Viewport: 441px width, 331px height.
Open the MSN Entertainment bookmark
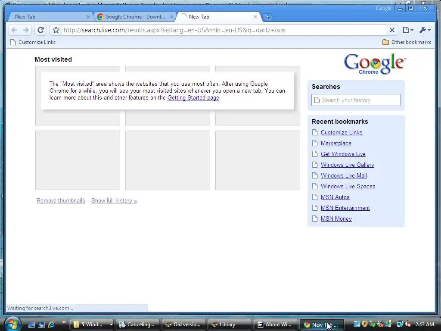(345, 208)
